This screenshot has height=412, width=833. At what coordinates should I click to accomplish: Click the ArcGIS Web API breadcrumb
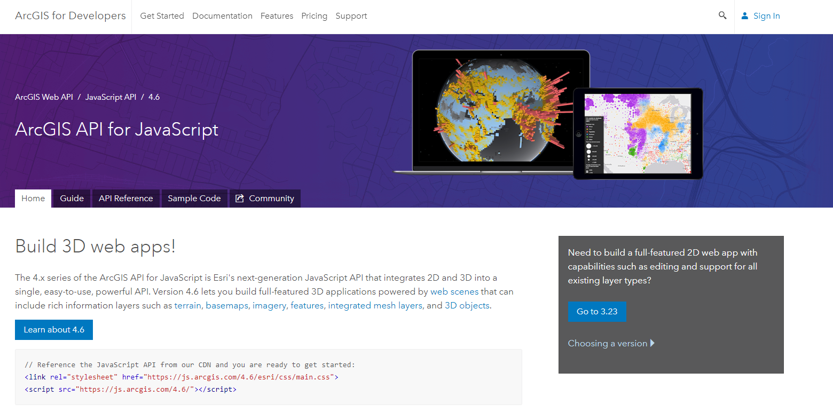pos(44,97)
